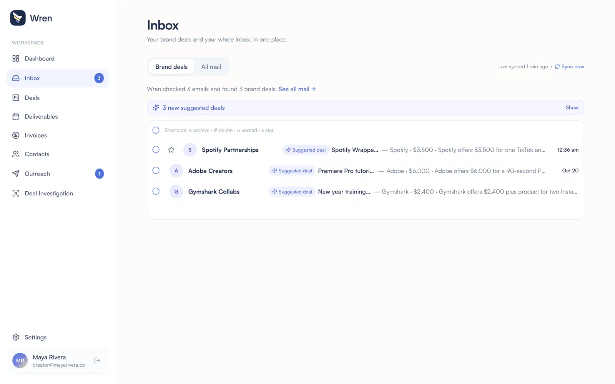
Task: Open the Spotify Wrappe... email subject
Action: point(355,150)
